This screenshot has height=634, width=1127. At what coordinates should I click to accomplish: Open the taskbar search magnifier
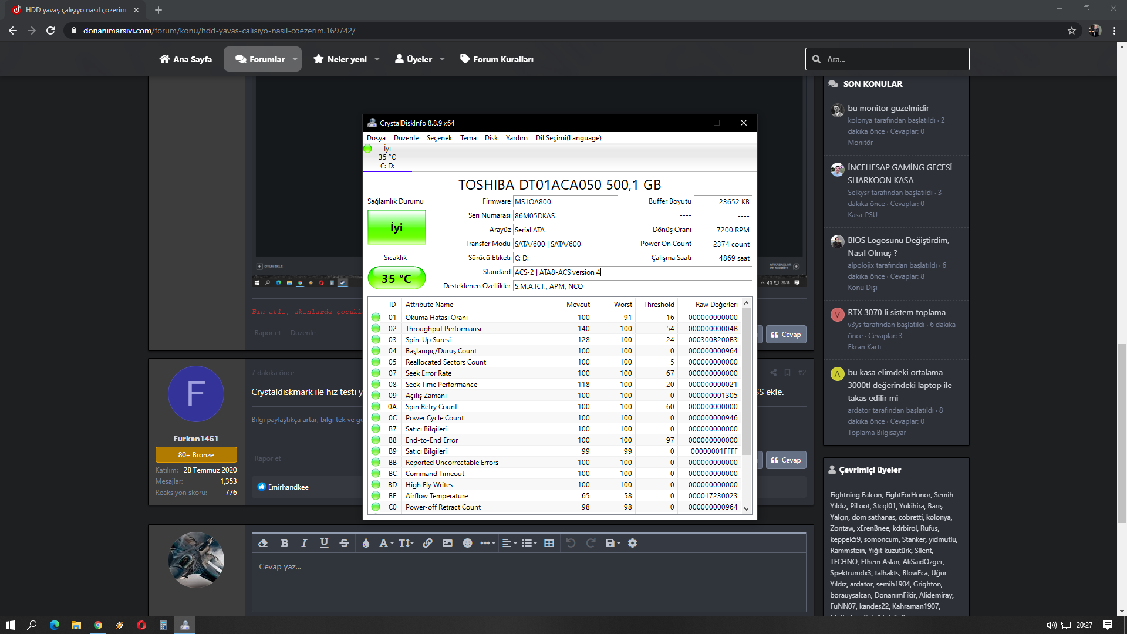[32, 625]
